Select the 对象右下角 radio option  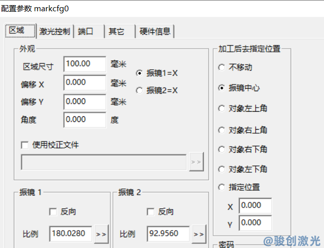(221, 150)
